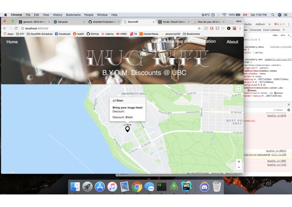Open the Event Listeners tab
This screenshot has height=207, width=292.
pyautogui.click(x=271, y=30)
